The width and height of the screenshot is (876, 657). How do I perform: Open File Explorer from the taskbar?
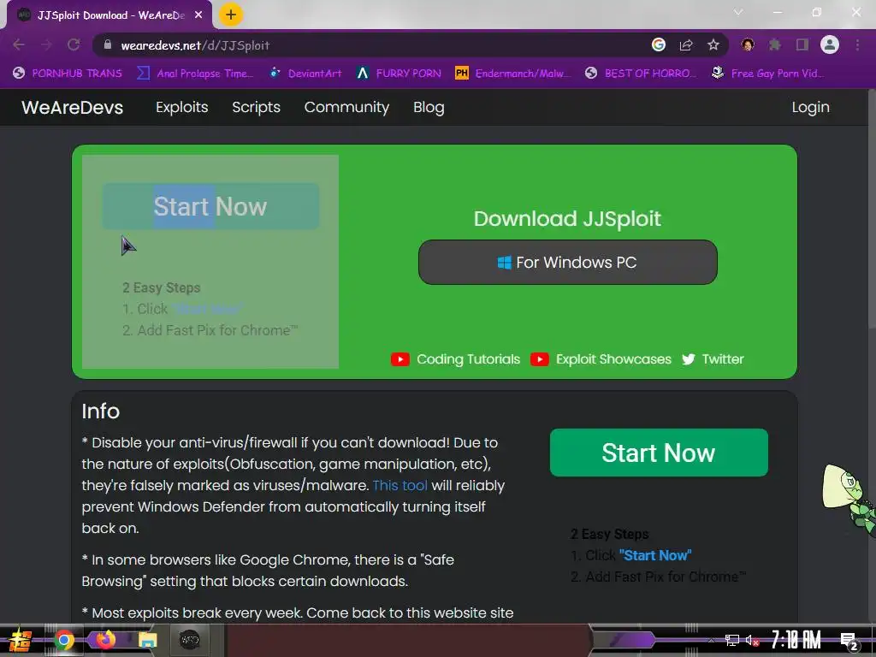(147, 640)
